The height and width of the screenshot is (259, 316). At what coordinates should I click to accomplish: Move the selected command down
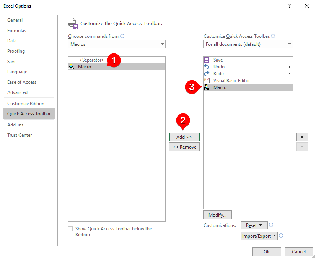302,147
